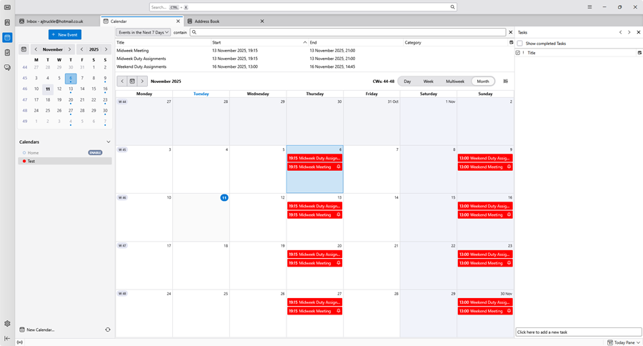This screenshot has width=643, height=346.
Task: Open the Chat space icon
Action: click(7, 67)
